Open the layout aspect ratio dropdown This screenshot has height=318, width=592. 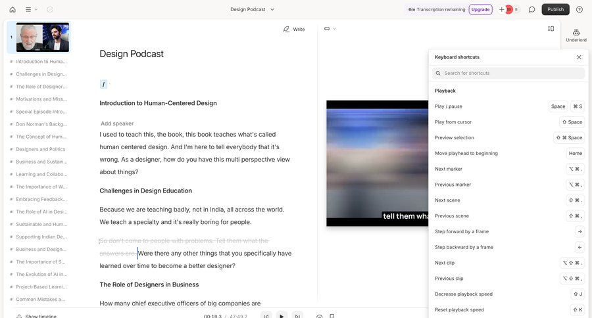tap(330, 29)
